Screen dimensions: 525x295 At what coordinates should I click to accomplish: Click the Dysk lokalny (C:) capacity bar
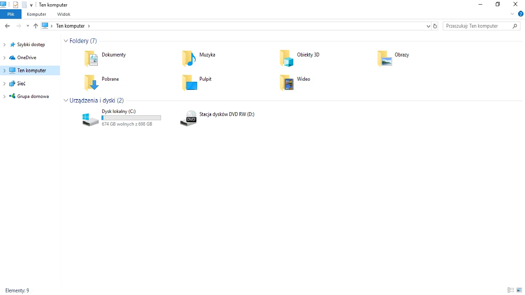coord(131,118)
